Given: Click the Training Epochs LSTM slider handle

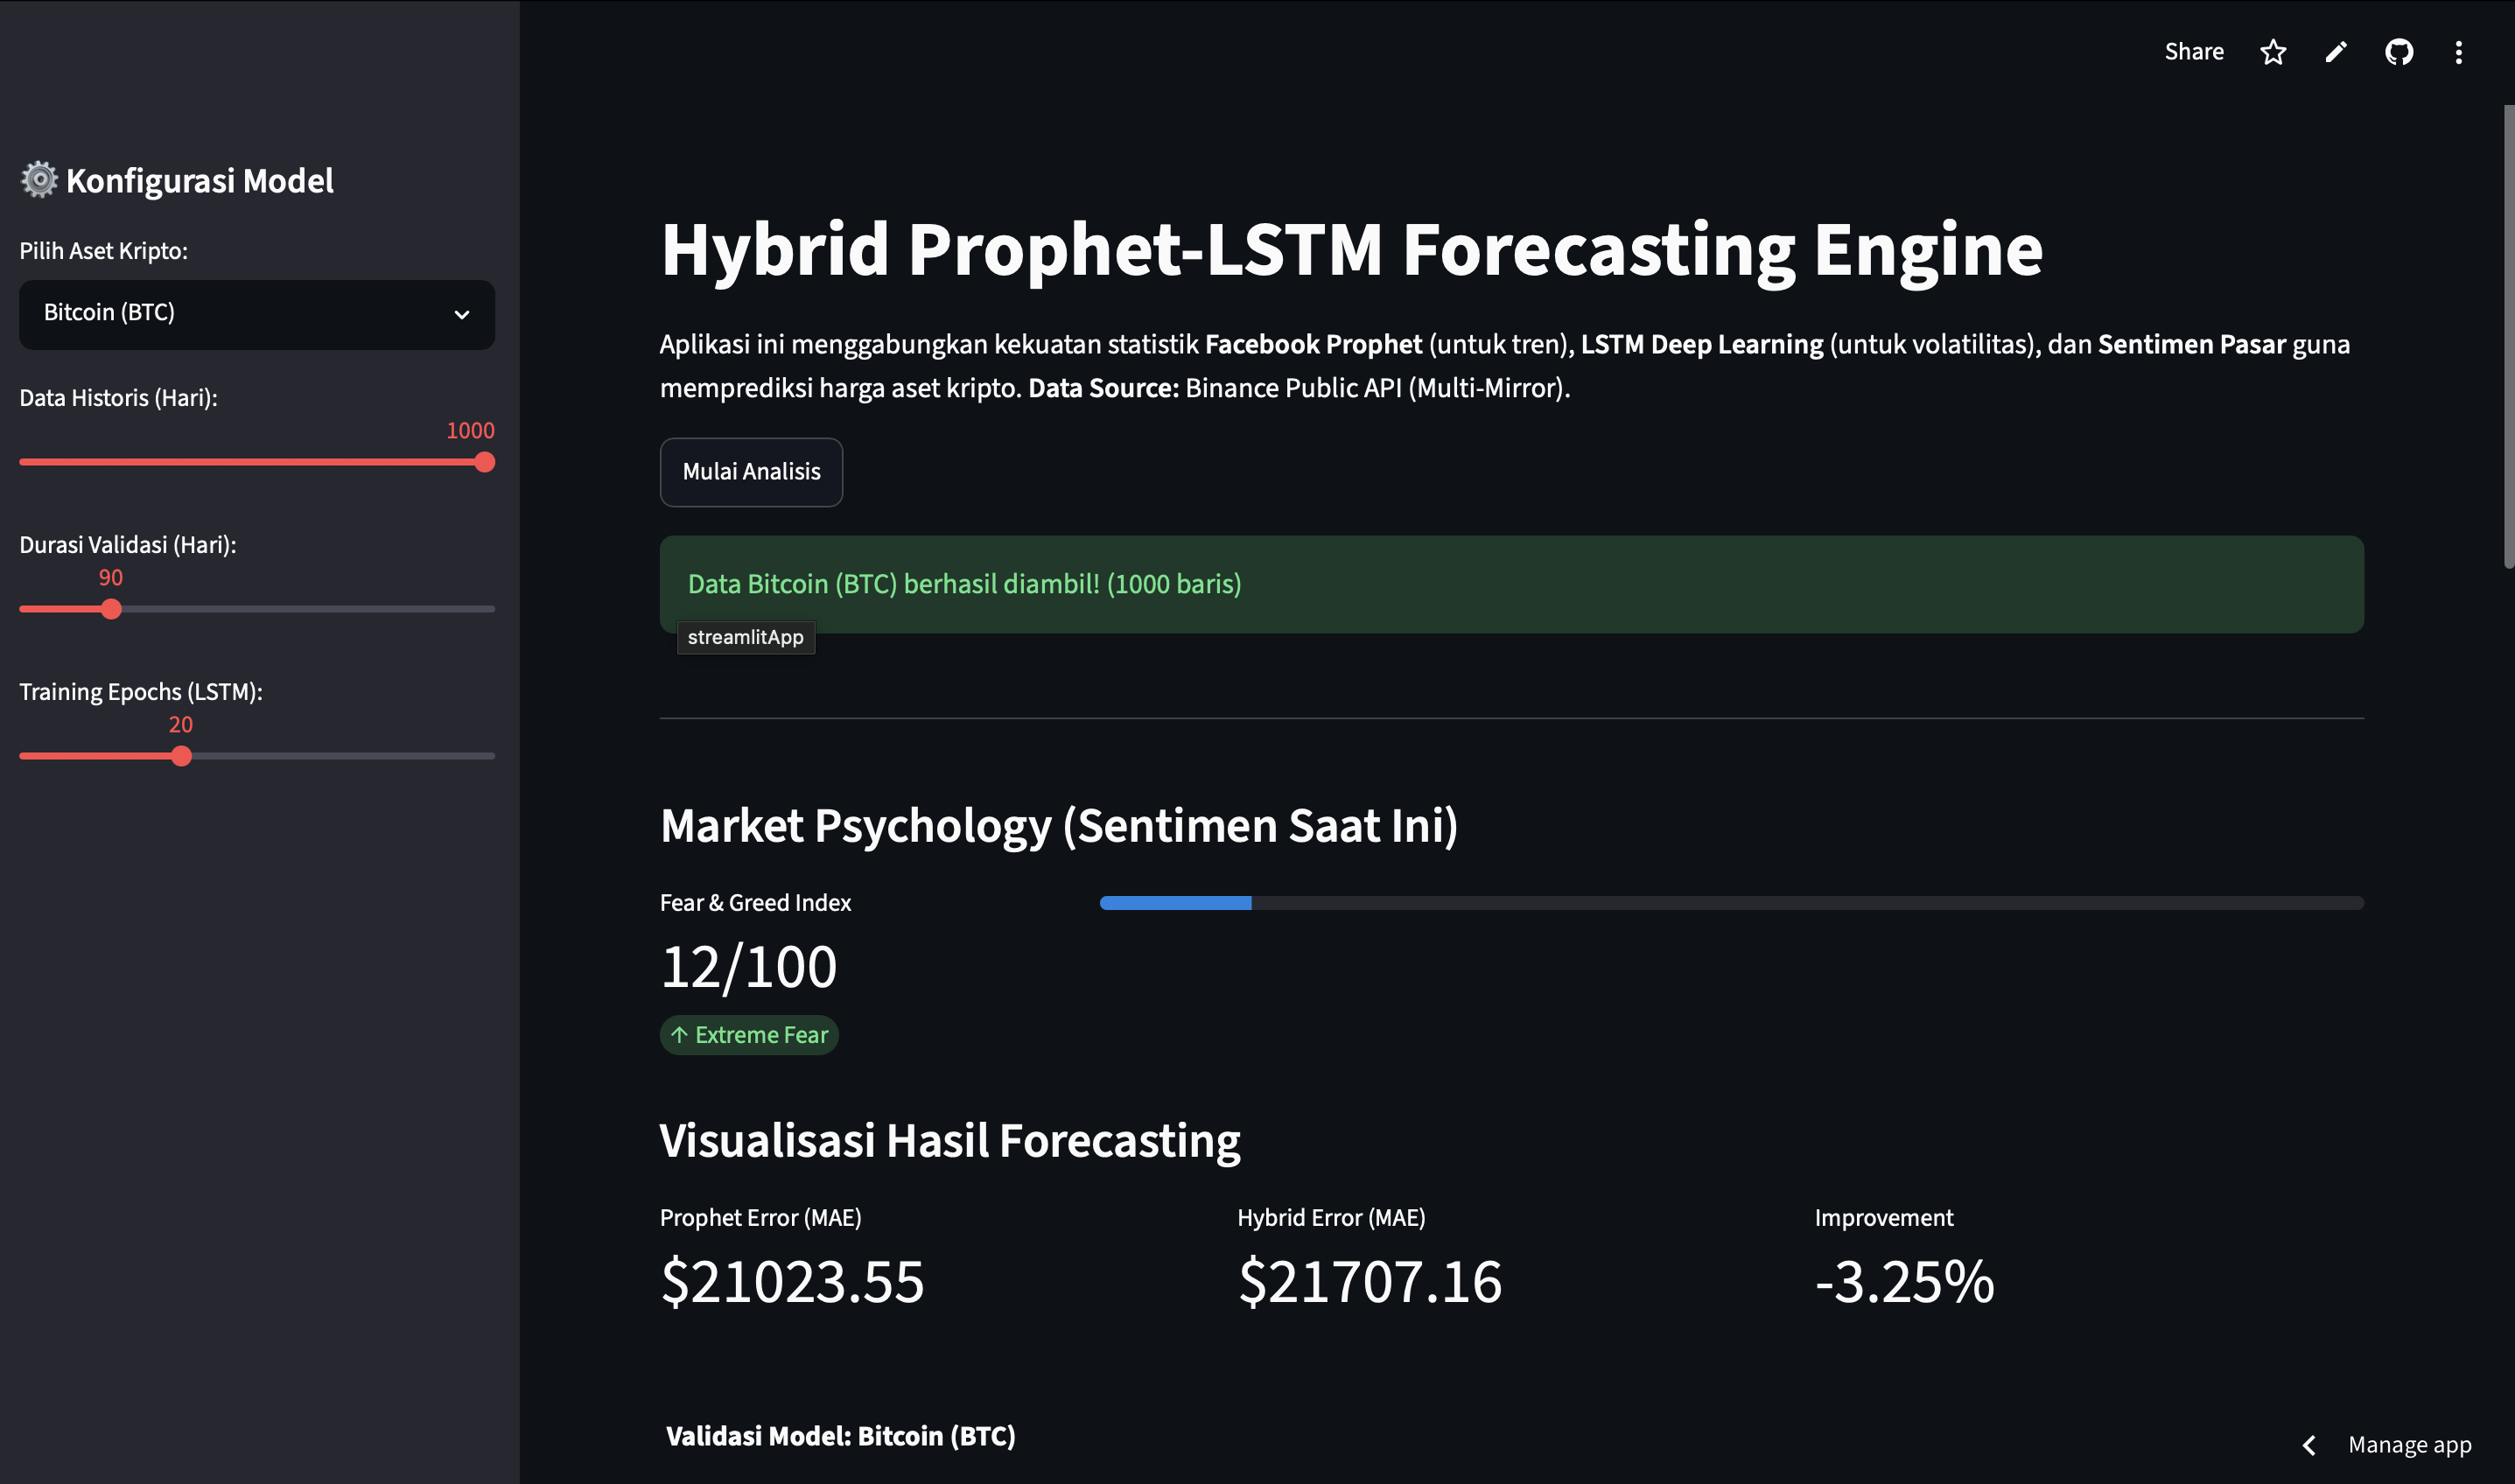Looking at the screenshot, I should click(x=181, y=756).
